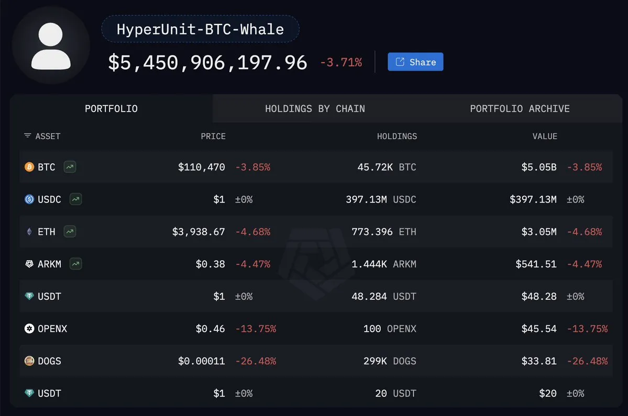Select the Portfolio tab
628x416 pixels.
click(x=111, y=109)
